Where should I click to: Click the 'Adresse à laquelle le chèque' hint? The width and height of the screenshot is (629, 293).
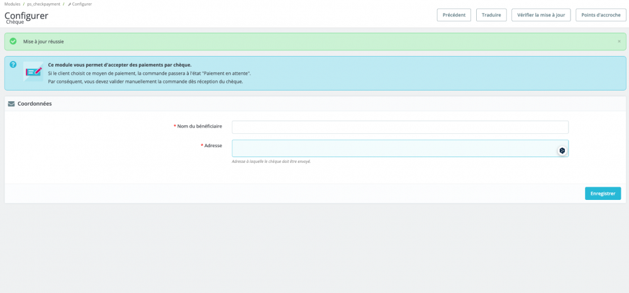pyautogui.click(x=272, y=162)
